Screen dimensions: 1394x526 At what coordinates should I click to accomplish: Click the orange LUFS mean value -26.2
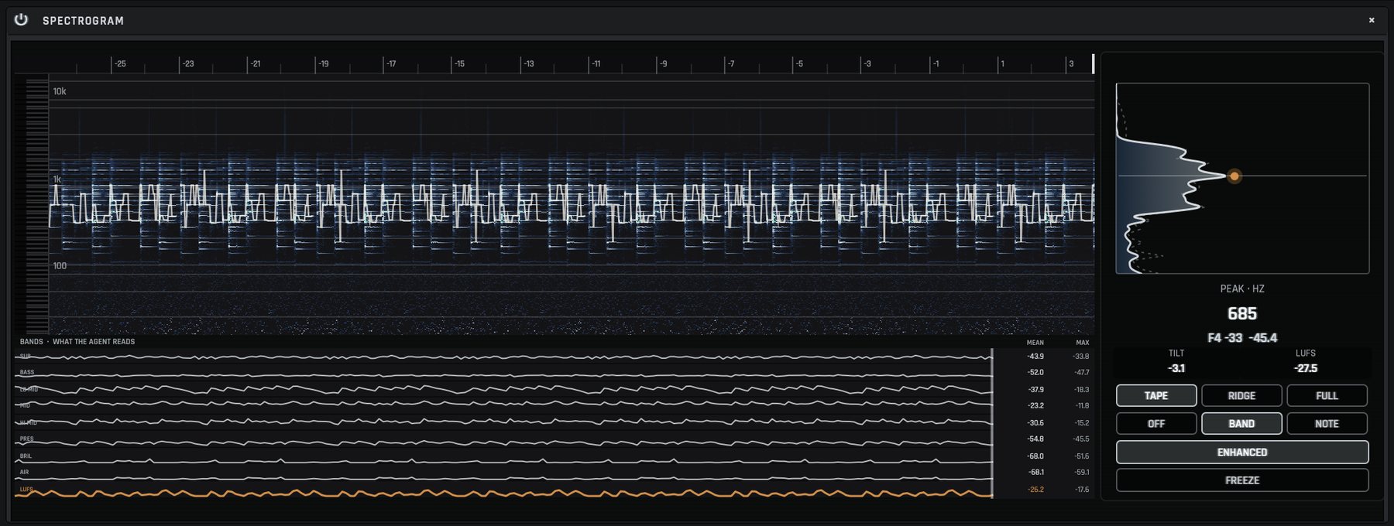point(1035,490)
